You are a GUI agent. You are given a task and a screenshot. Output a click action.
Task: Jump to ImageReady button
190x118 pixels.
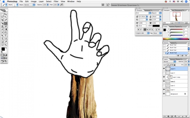(4, 61)
